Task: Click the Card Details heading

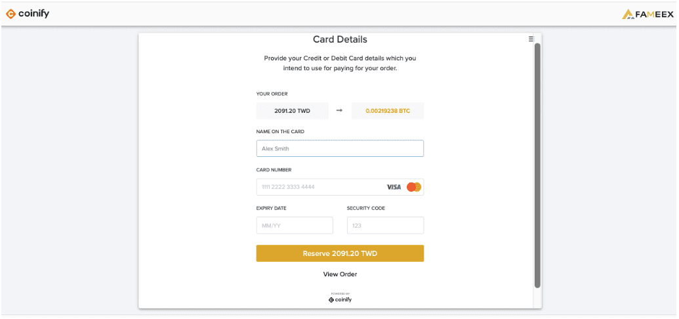Action: point(340,39)
